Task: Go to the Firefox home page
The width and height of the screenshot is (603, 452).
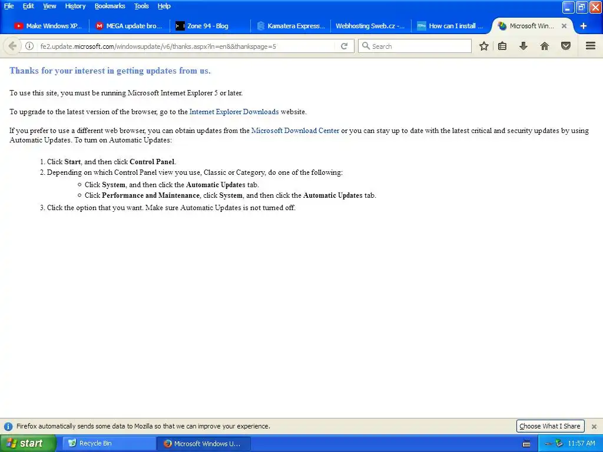Action: coord(545,46)
